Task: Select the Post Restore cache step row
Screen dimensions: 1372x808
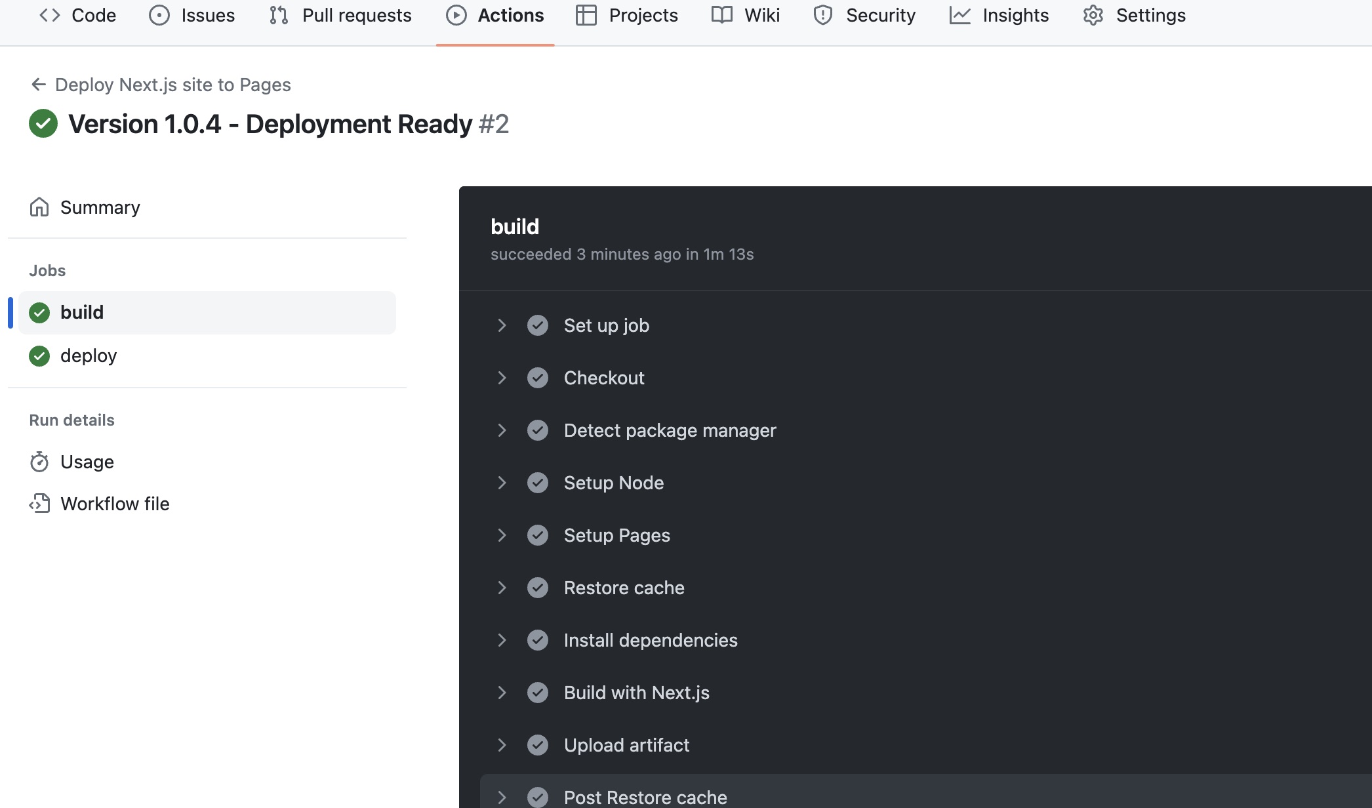Action: [x=645, y=796]
